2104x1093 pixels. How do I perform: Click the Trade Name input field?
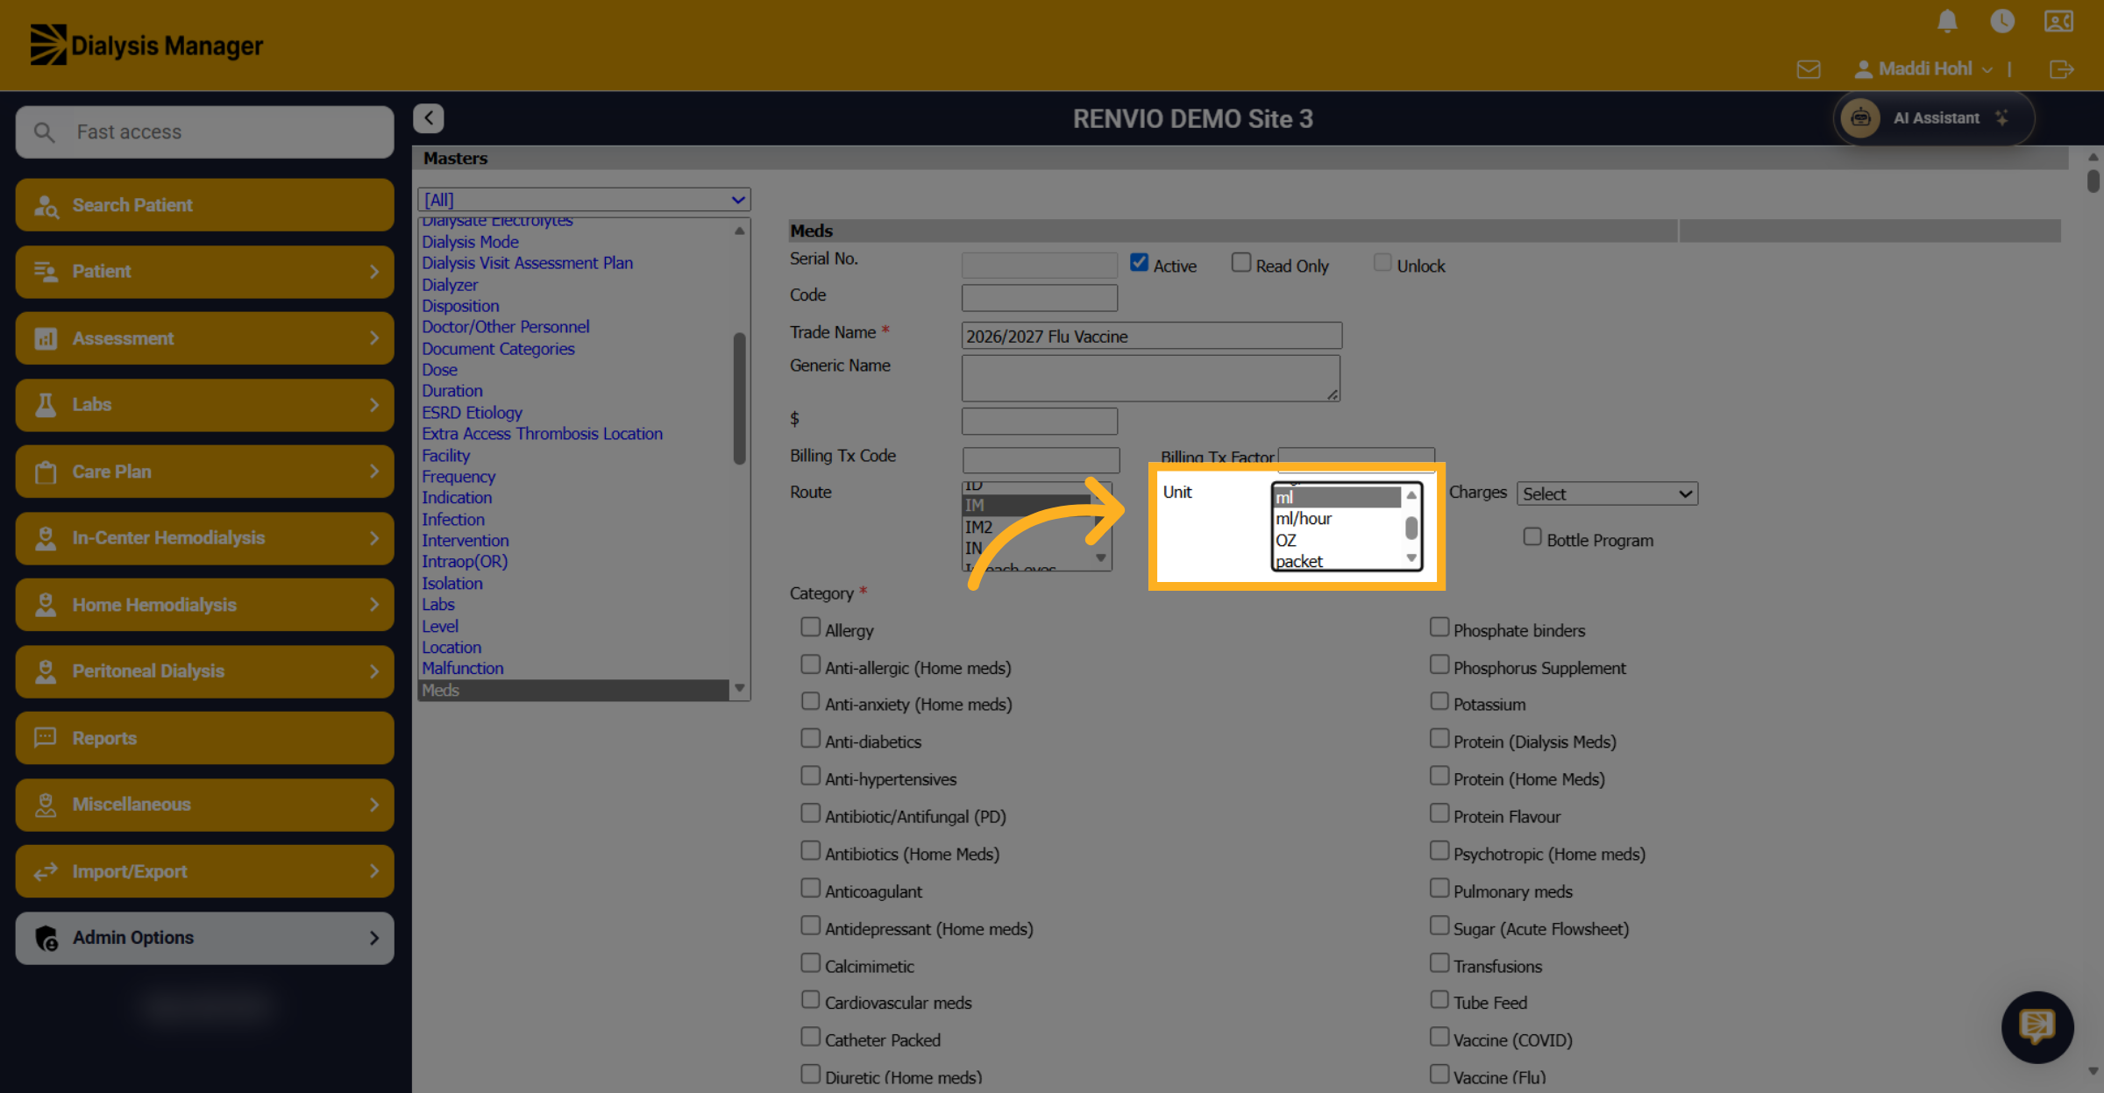1151,337
